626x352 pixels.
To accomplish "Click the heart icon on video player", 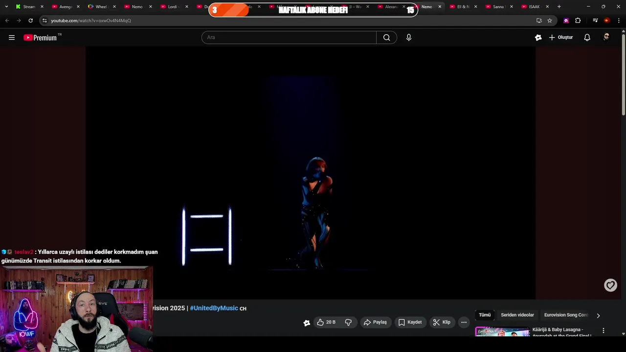I will [610, 285].
